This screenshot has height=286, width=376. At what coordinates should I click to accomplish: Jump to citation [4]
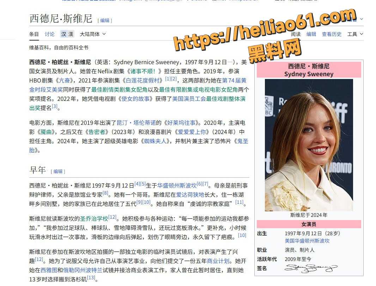coord(137,184)
